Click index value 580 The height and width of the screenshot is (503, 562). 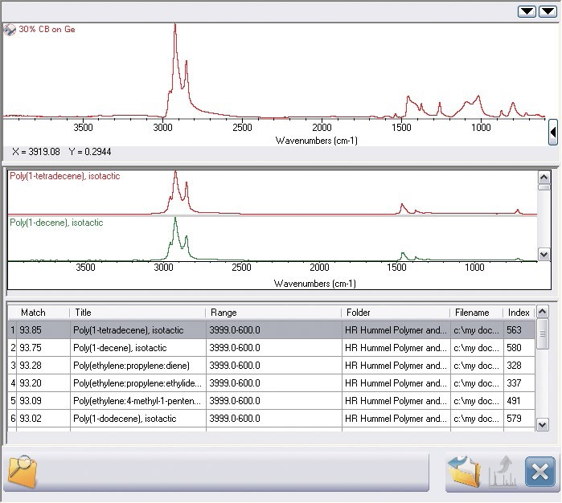[x=514, y=347]
